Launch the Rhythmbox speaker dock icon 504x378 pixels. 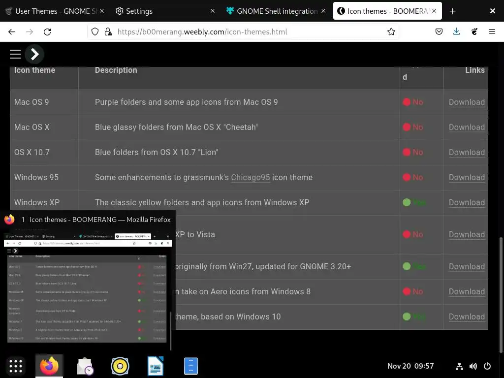(x=120, y=366)
